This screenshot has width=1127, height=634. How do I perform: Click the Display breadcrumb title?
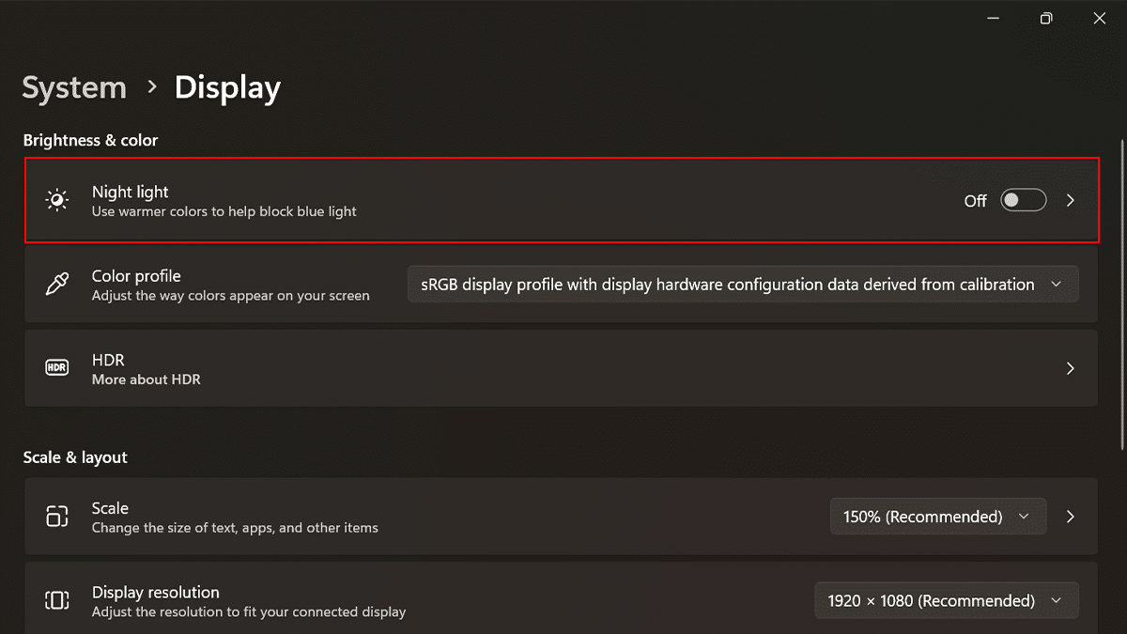coord(227,87)
